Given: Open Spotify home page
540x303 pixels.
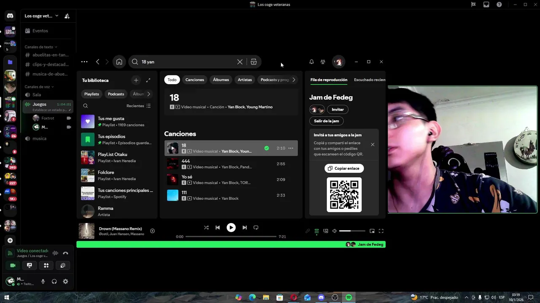Looking at the screenshot, I should point(119,62).
